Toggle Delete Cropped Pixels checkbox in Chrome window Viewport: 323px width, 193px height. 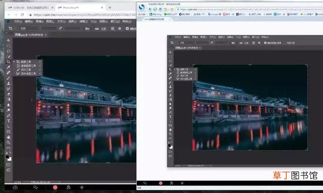point(127,28)
